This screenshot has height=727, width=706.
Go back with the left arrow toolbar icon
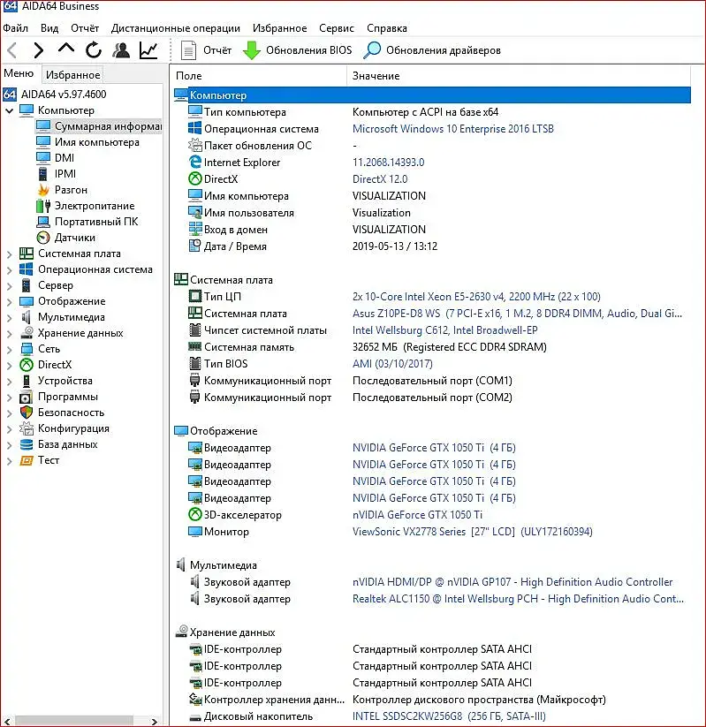pos(12,50)
